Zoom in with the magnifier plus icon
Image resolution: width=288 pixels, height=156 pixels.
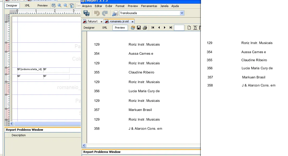(60, 5)
